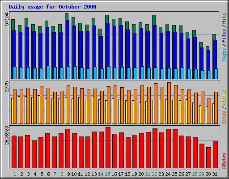This screenshot has width=229, height=179.
Task: Select day 18 on the date axis
Action: [x=127, y=174]
